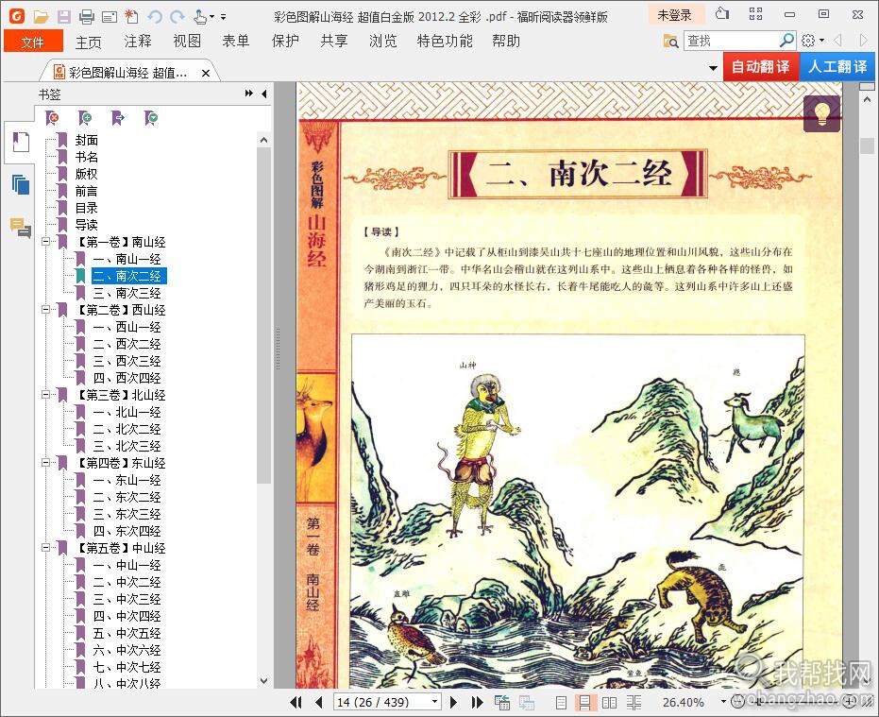Open the bookmarks panel side tab
Screen dimensions: 879x717
tap(21, 142)
